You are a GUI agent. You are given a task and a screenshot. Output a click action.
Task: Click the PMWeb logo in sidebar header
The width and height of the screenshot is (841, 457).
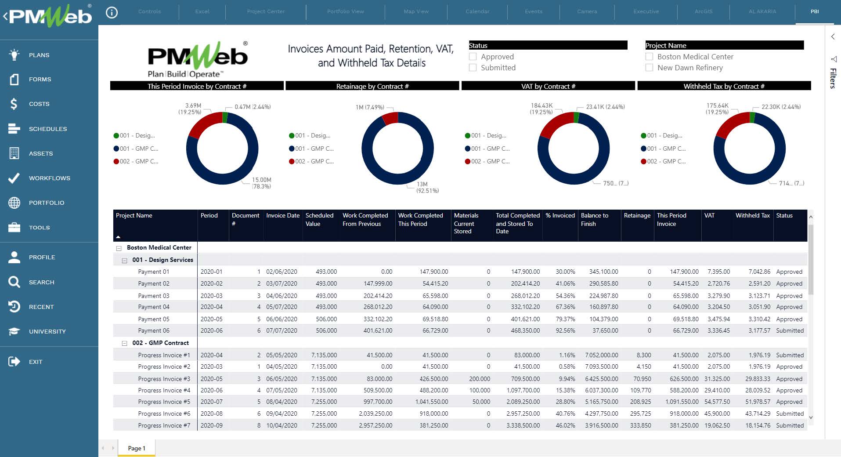coord(49,16)
